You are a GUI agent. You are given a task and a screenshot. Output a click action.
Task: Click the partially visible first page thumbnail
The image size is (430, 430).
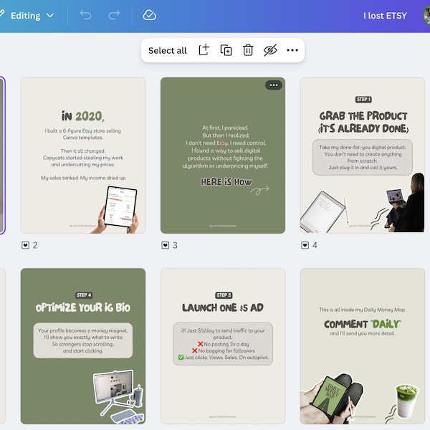coord(2,156)
